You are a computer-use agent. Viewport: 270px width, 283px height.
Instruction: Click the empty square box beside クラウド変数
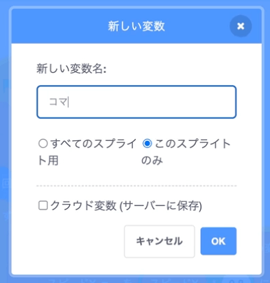click(x=43, y=205)
